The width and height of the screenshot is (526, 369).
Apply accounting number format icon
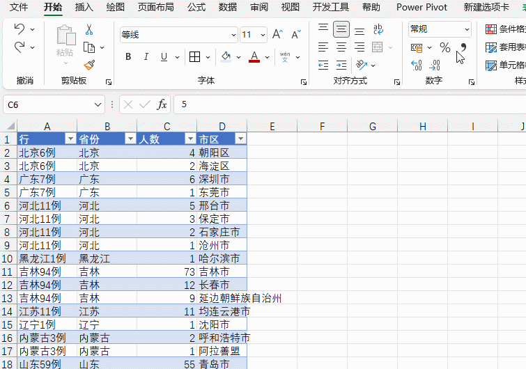tap(417, 47)
